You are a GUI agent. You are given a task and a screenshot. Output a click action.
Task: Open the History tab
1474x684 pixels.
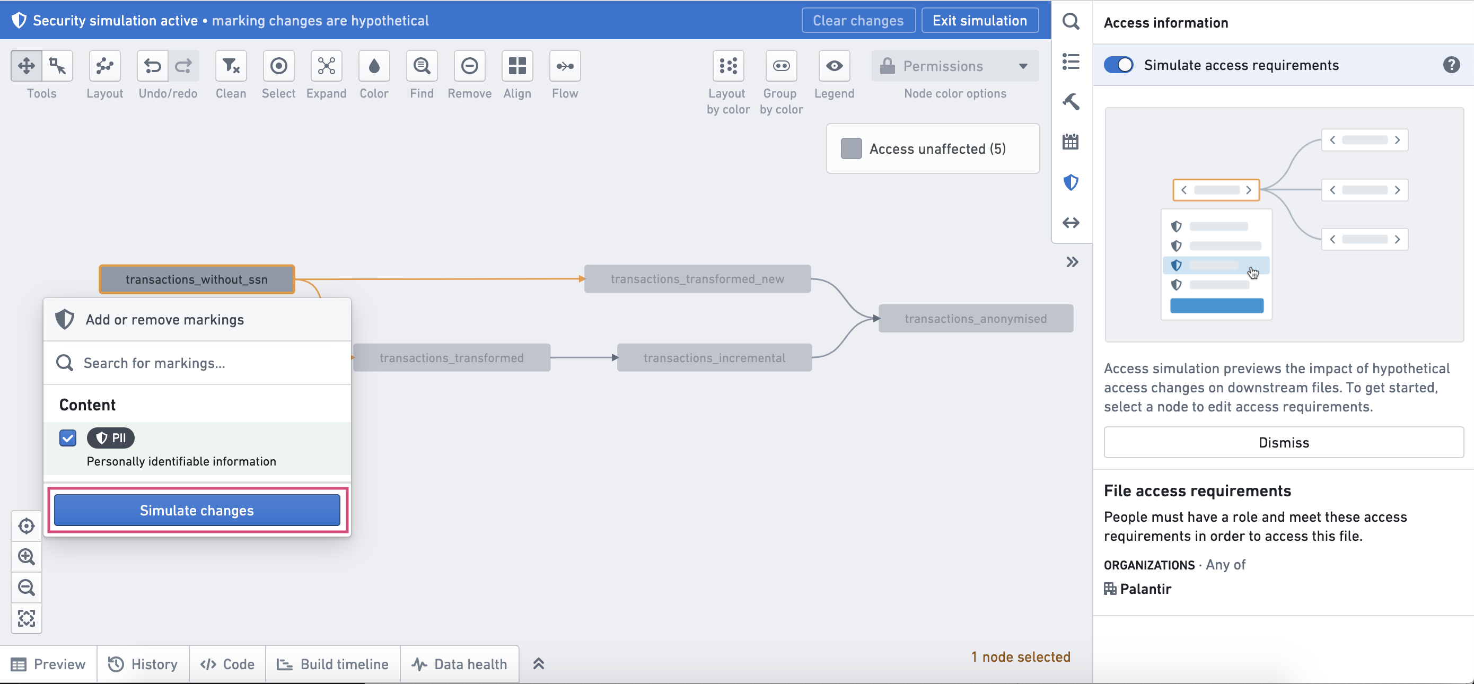pos(143,664)
